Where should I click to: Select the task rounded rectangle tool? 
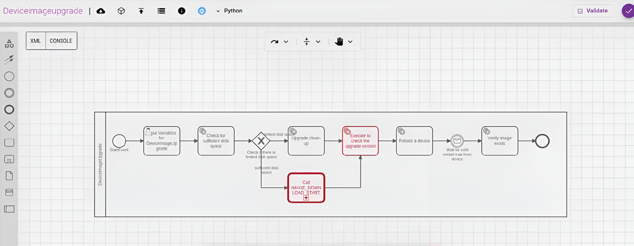coord(9,142)
